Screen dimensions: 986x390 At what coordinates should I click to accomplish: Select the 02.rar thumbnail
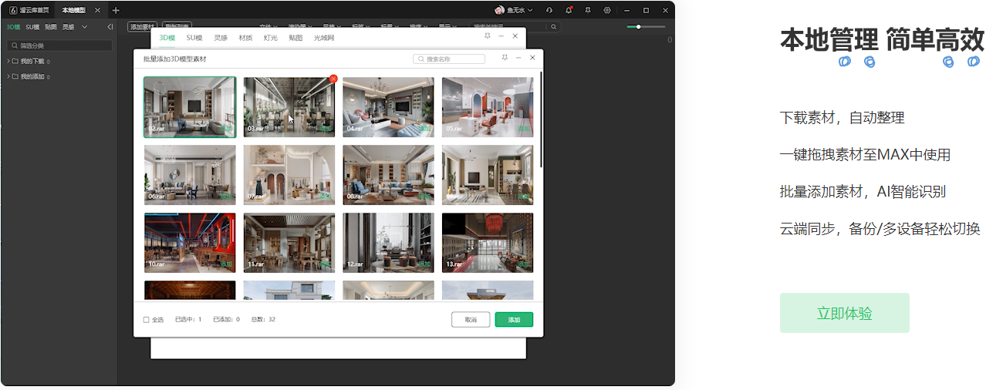tap(190, 107)
